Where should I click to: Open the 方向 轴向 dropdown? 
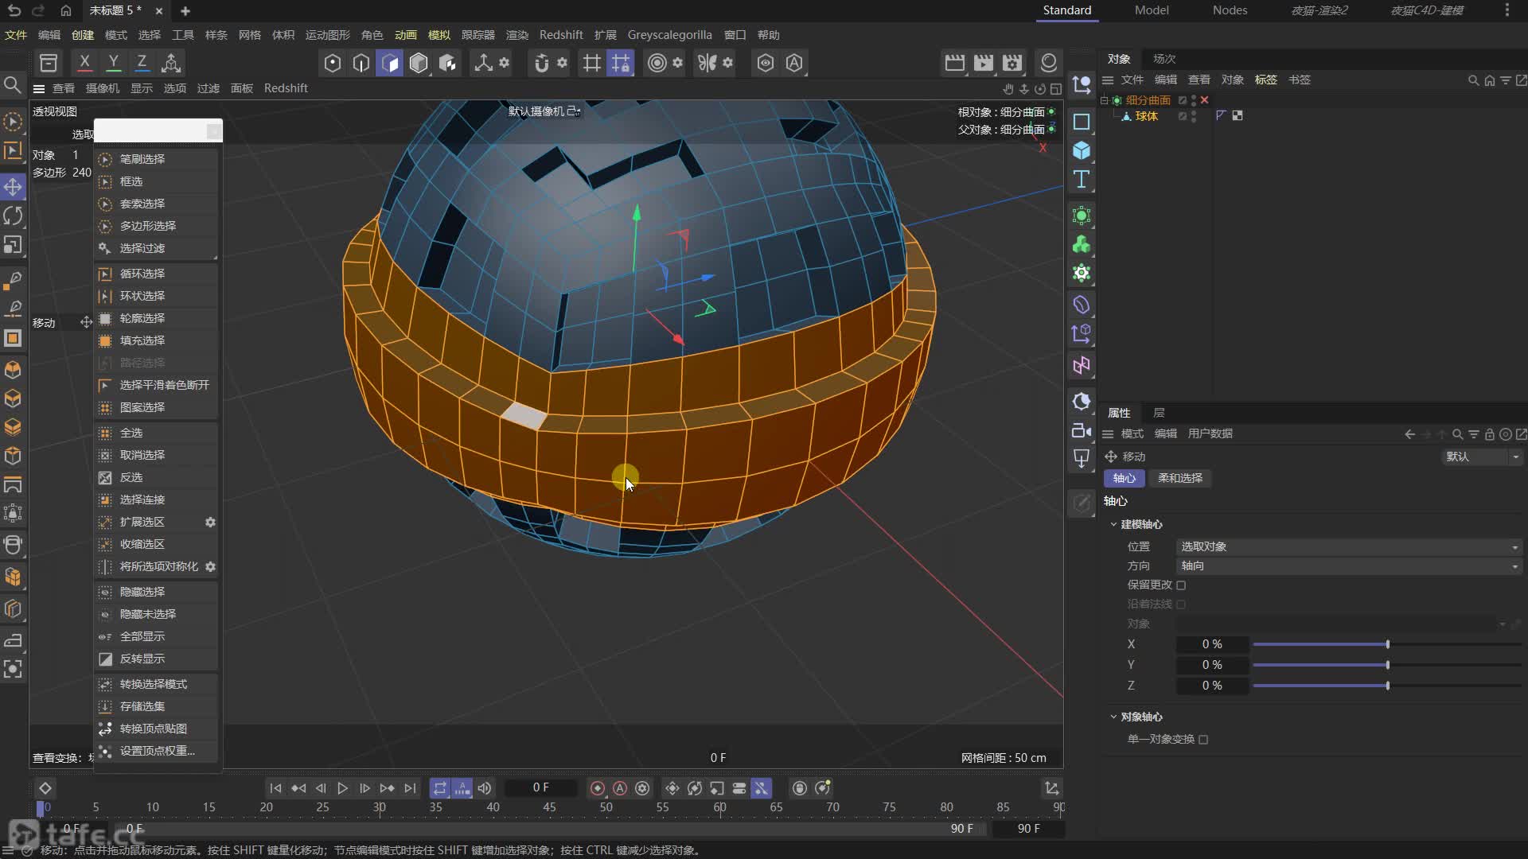point(1349,566)
